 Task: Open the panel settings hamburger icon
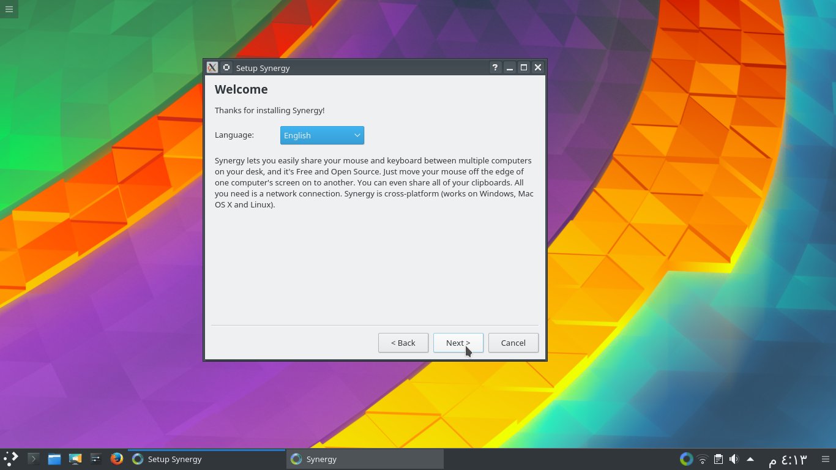point(825,459)
